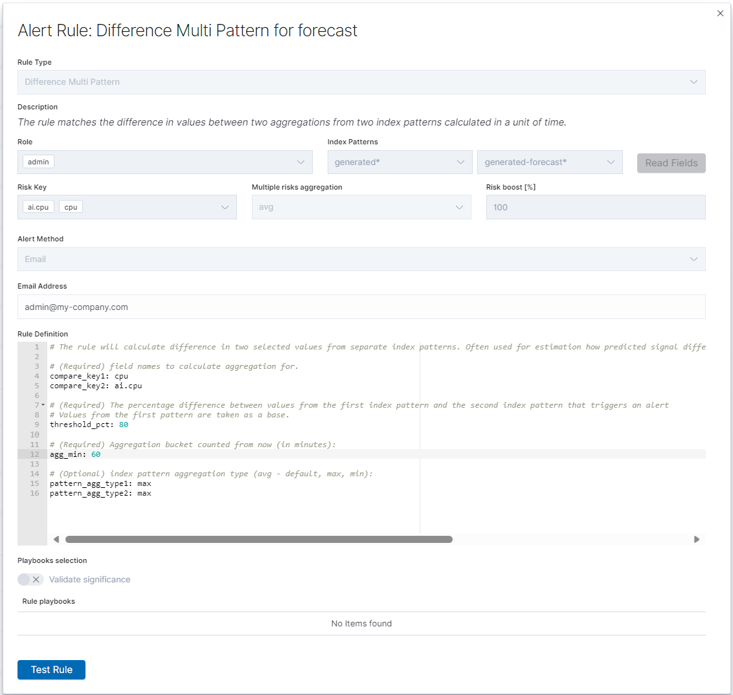Collapse the fold arrow at line 7
The height and width of the screenshot is (695, 733).
[x=43, y=405]
